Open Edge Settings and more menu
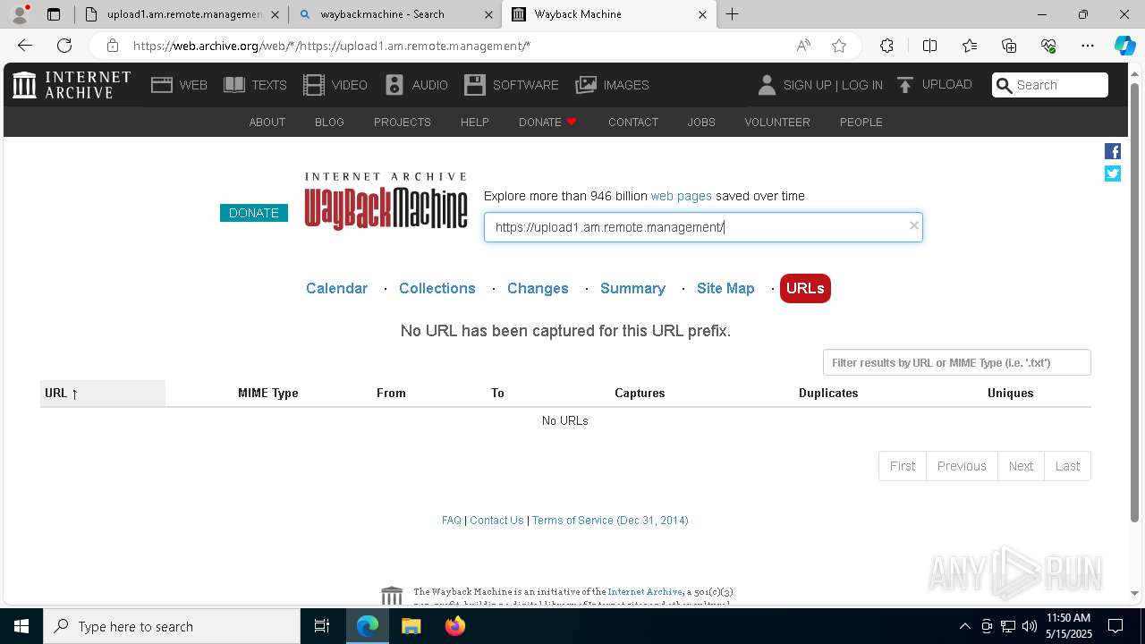 [x=1088, y=46]
